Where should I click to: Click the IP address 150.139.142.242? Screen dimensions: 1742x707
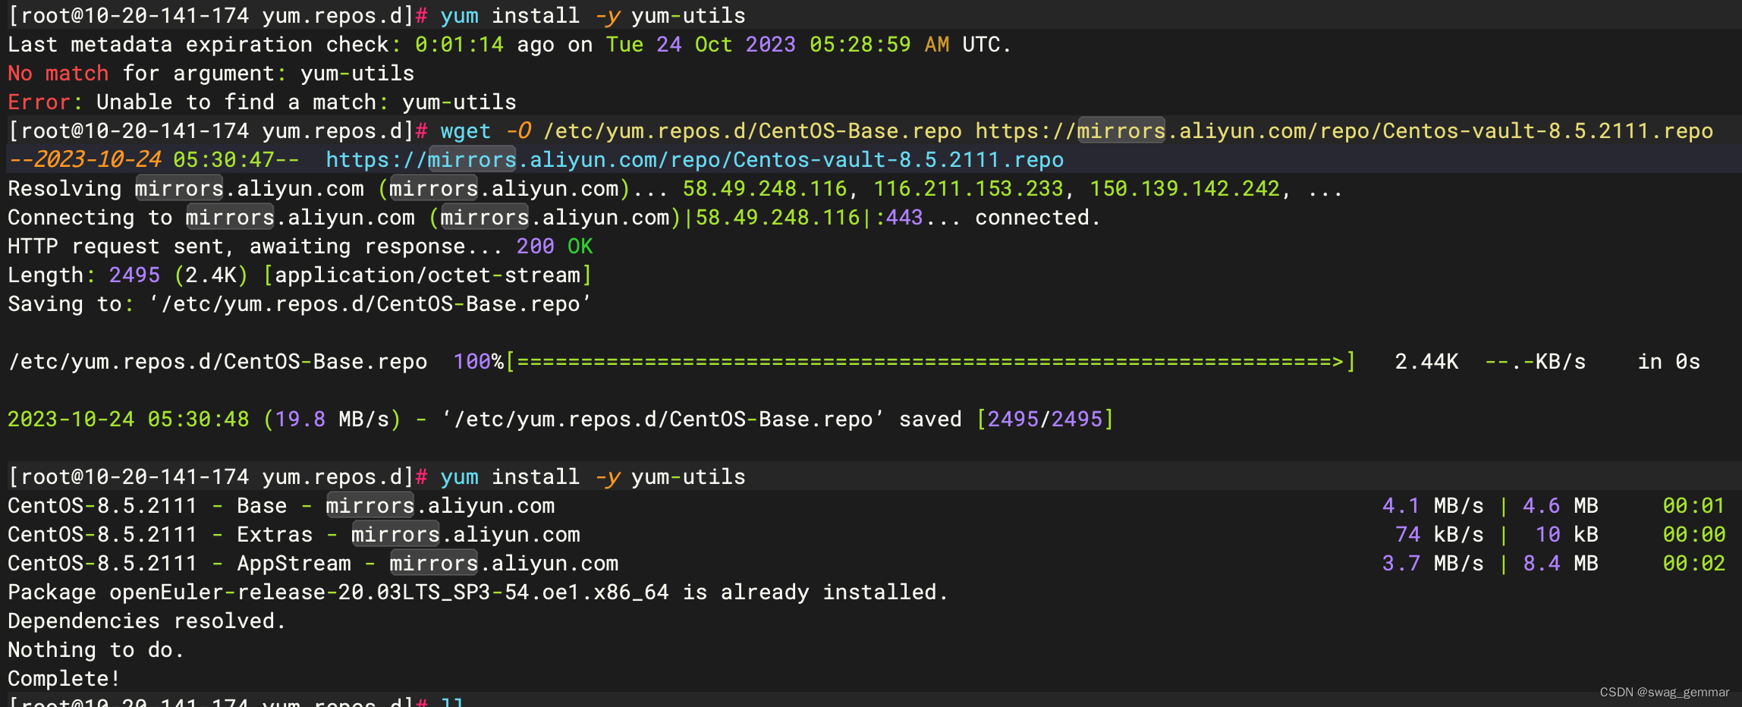point(1184,188)
